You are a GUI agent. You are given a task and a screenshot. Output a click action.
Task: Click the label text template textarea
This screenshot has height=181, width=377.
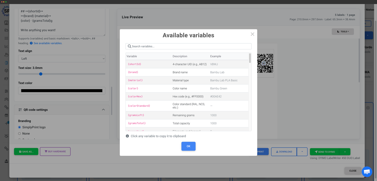(62, 22)
